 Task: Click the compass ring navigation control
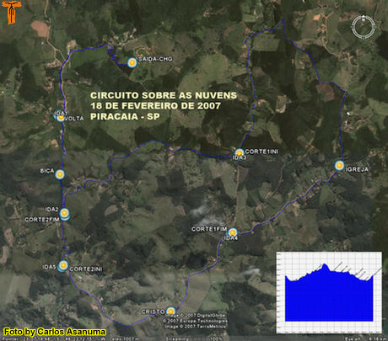364,27
